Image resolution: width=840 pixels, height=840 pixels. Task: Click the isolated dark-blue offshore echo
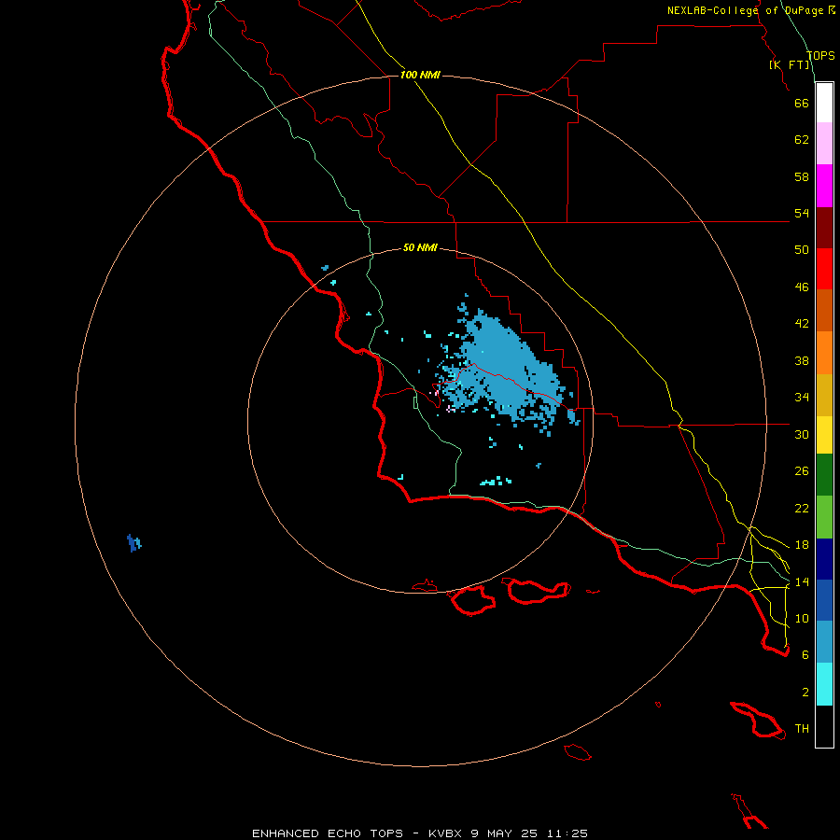point(133,542)
